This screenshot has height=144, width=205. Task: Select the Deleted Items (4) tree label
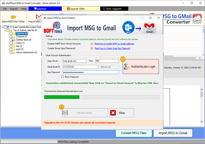coord(24,40)
